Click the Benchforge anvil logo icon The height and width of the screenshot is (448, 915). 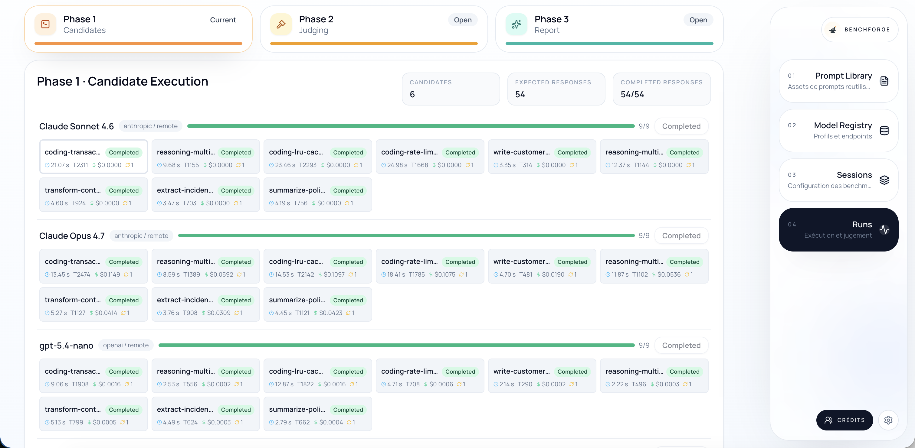point(833,30)
